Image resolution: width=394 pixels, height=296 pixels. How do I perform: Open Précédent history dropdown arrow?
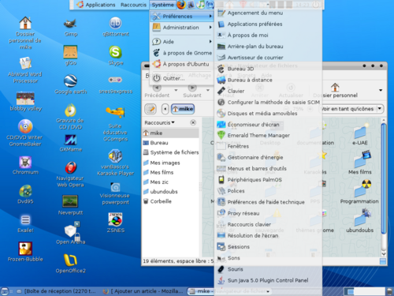176,90
